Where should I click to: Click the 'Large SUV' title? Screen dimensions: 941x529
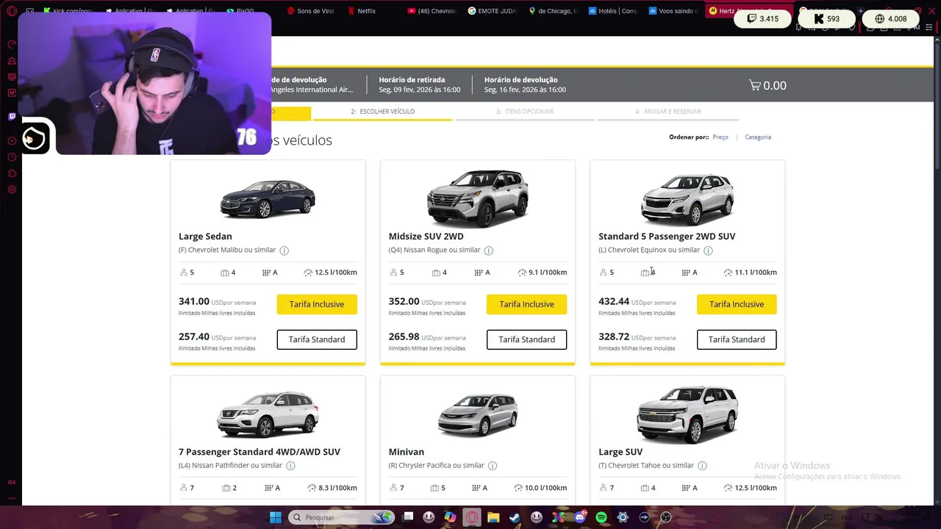coord(620,452)
